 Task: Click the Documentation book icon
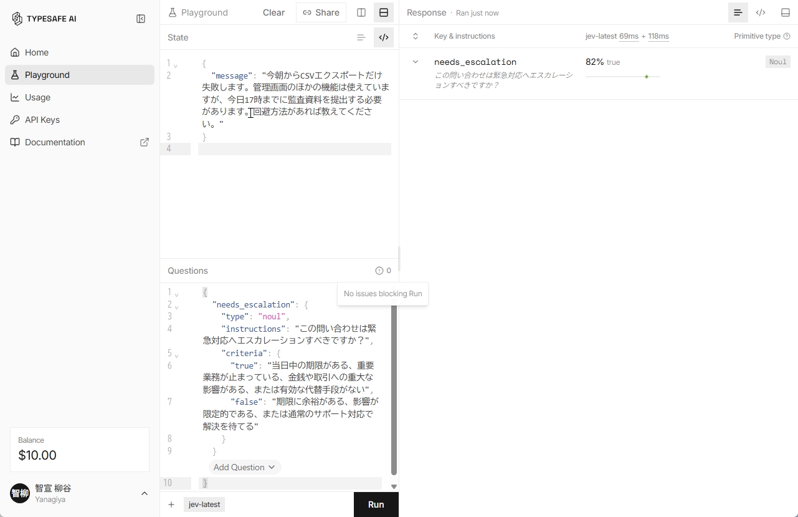(x=15, y=142)
